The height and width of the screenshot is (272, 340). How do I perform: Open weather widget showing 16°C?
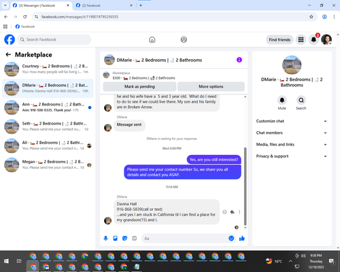tap(274, 261)
